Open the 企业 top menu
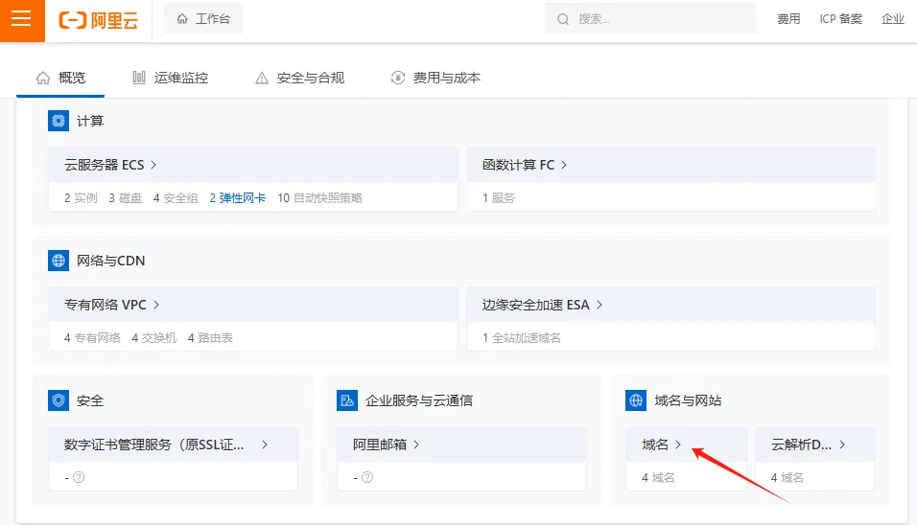This screenshot has height=525, width=917. click(892, 19)
